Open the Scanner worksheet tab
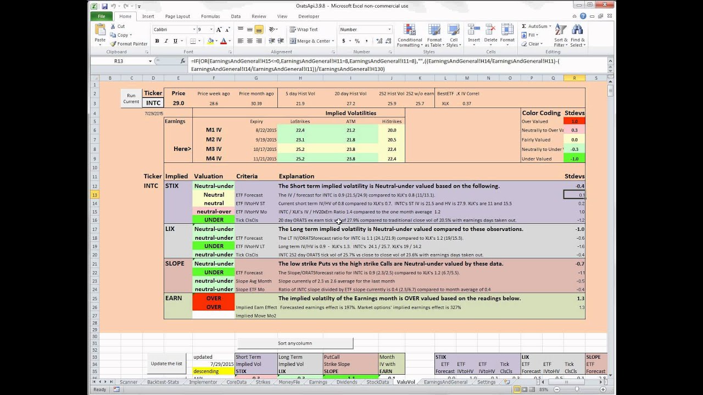This screenshot has width=703, height=395. pyautogui.click(x=129, y=382)
